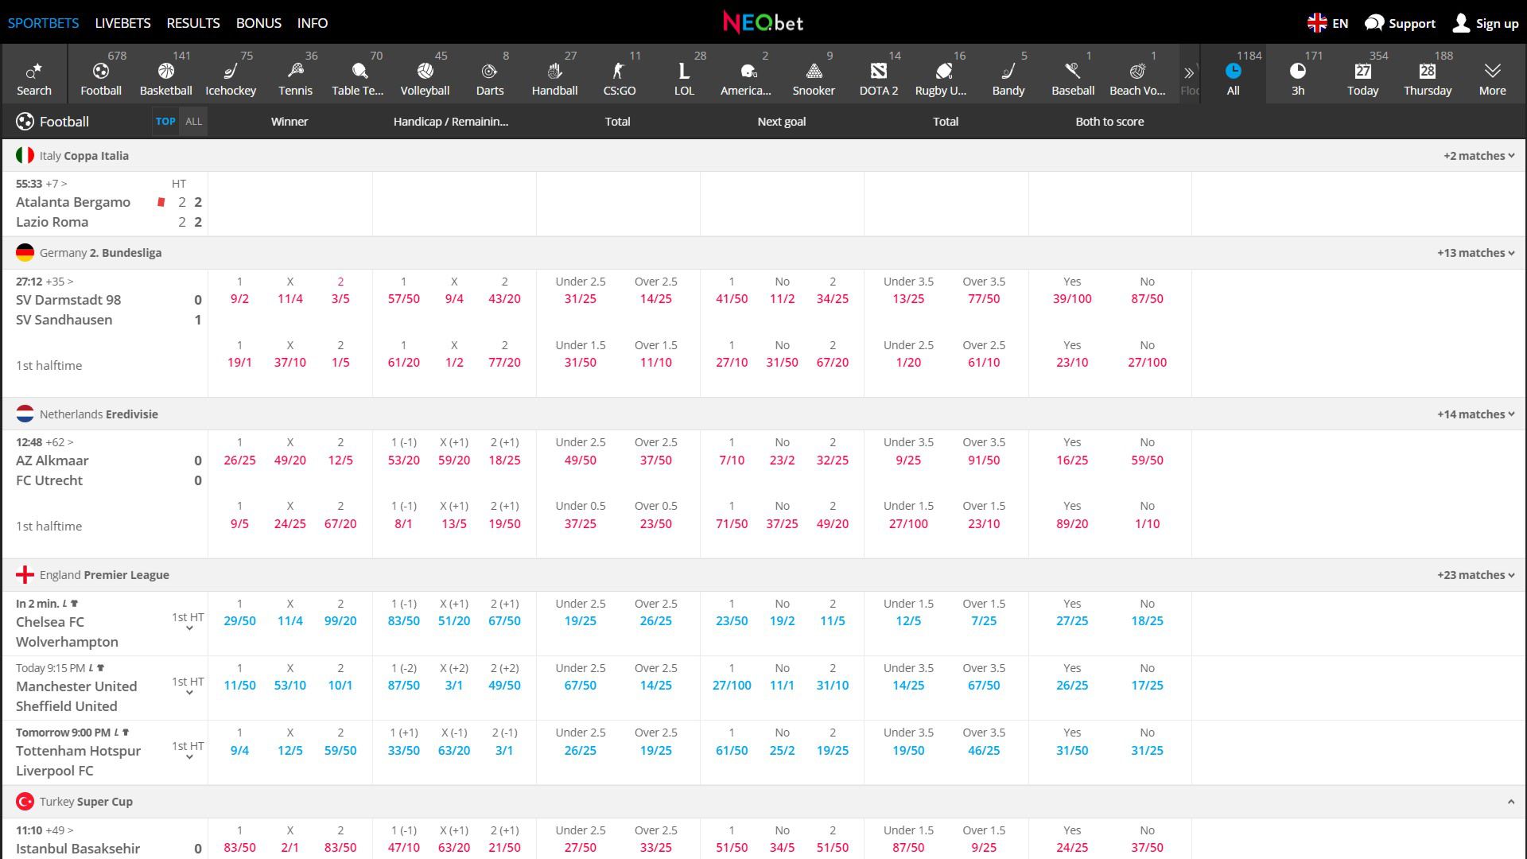Bet Chelsea to win at 29/50
Screen dimensions: 1527x859
pos(239,621)
